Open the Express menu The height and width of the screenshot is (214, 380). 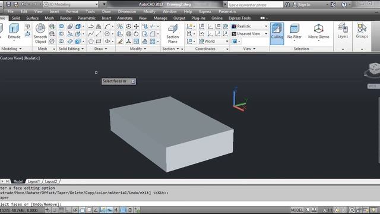click(205, 11)
